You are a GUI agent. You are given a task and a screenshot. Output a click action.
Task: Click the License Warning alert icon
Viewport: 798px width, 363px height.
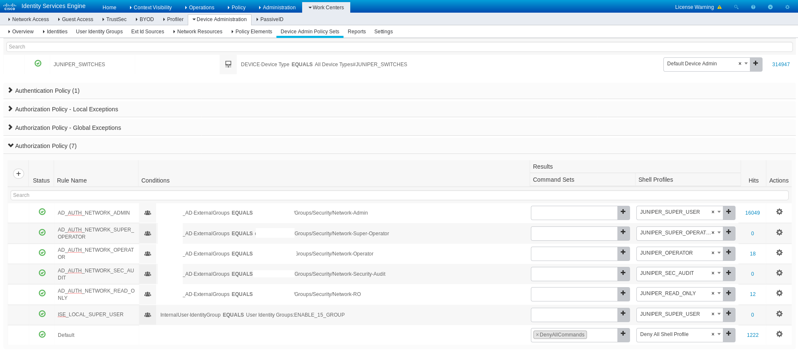pos(720,7)
